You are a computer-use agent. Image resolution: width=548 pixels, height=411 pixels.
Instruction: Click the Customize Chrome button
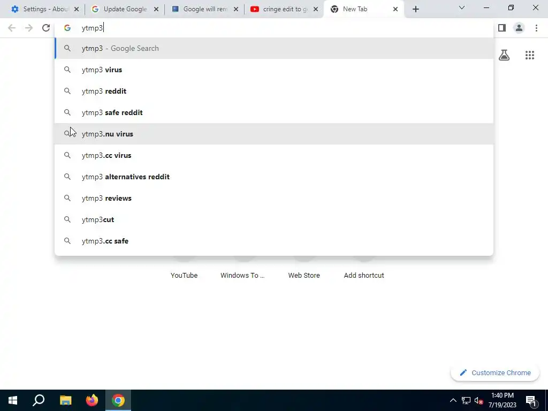coord(495,373)
